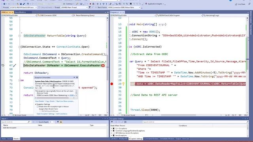The width and height of the screenshot is (253, 142).
Task: Expand the C++ Exceptions tree node
Action: (x=111, y=129)
